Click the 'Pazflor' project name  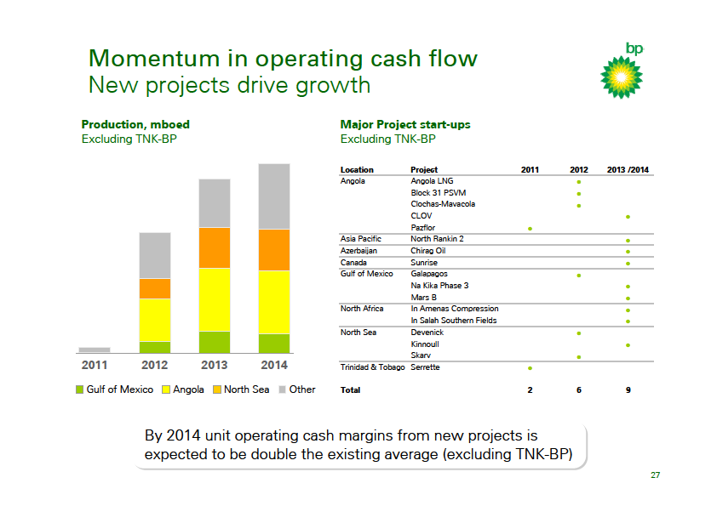(423, 227)
